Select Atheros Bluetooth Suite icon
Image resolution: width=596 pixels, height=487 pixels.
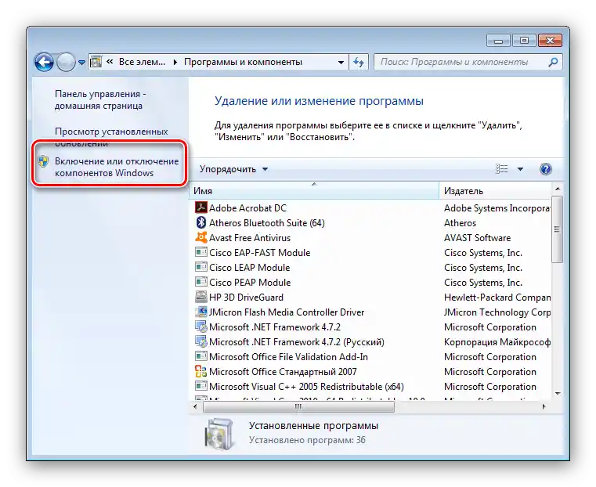tap(200, 222)
